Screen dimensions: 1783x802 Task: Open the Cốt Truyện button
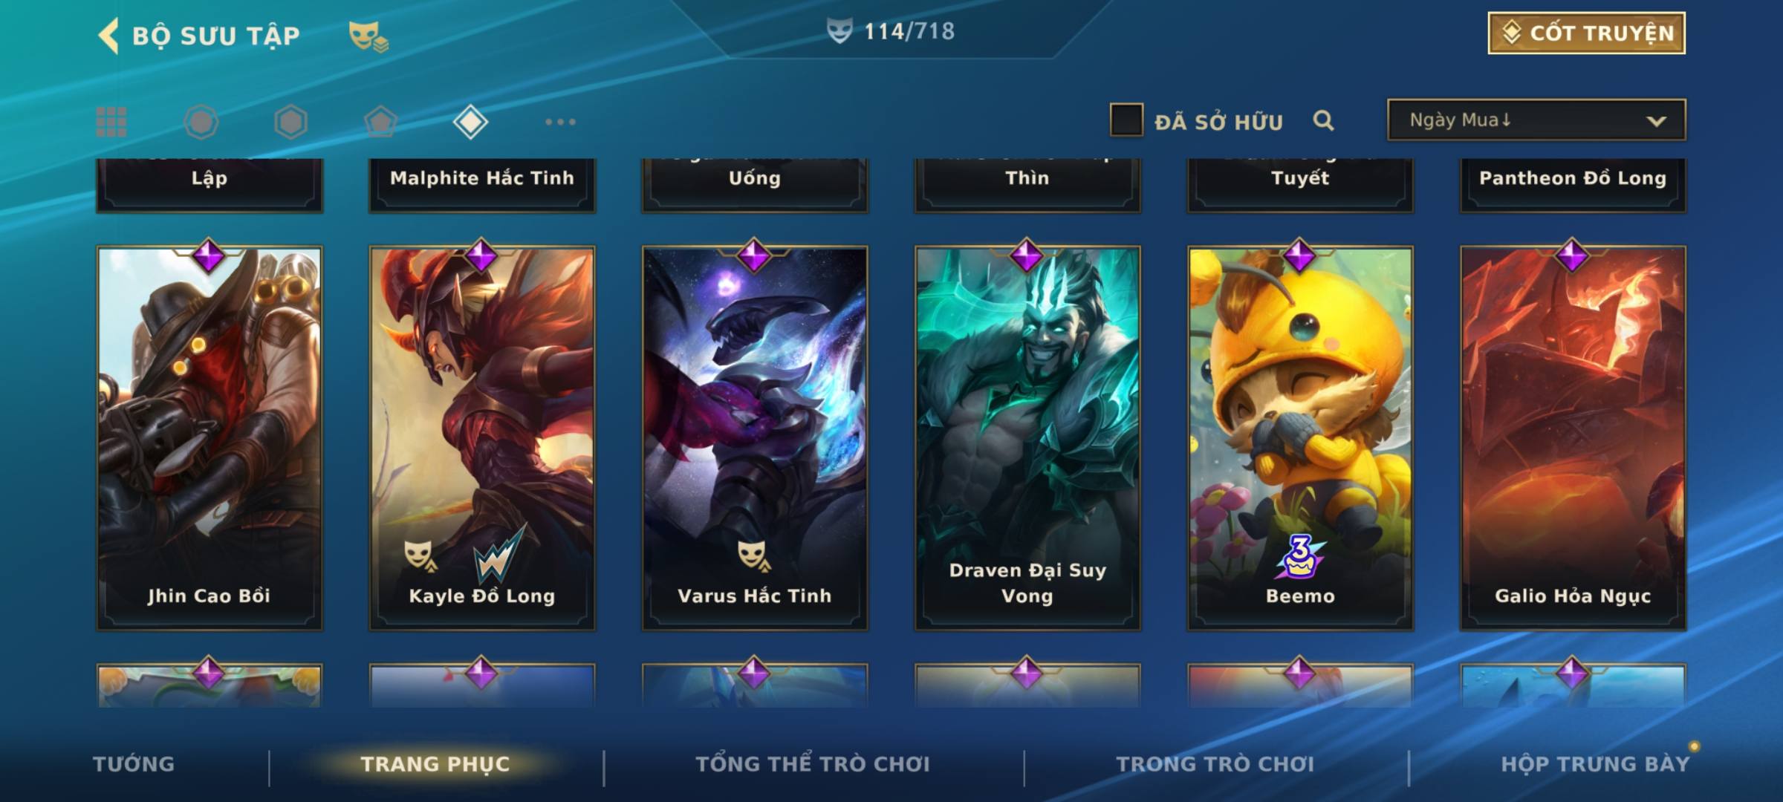[x=1586, y=33]
